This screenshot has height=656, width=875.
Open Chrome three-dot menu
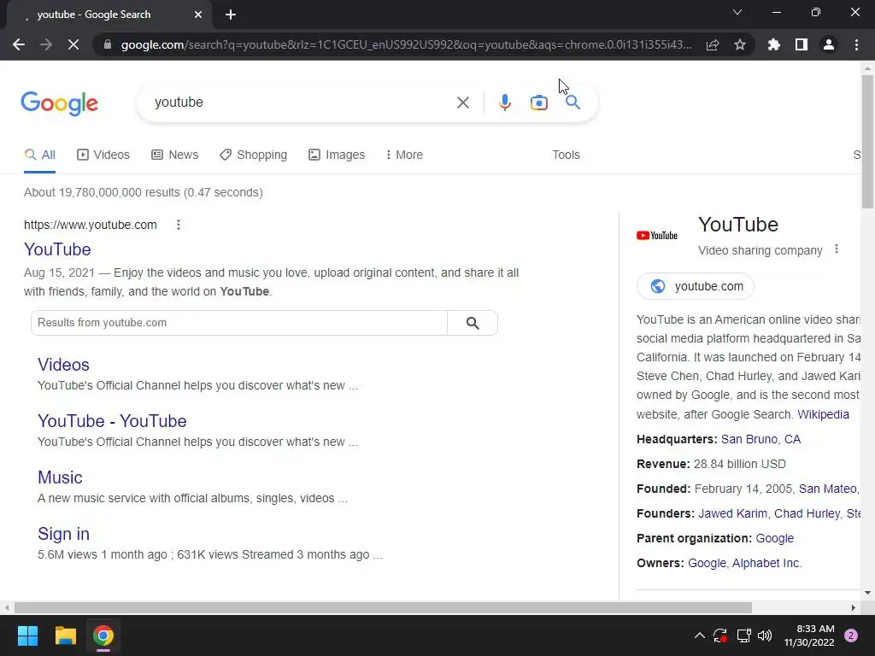[856, 44]
